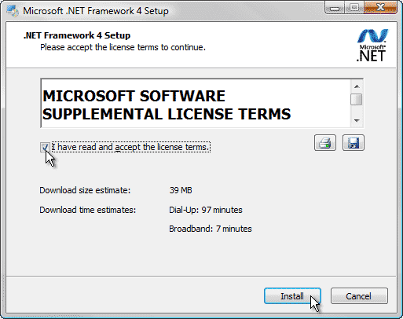Click the license text scroll down arrow
Viewport: 403px width, 319px height.
[x=357, y=120]
